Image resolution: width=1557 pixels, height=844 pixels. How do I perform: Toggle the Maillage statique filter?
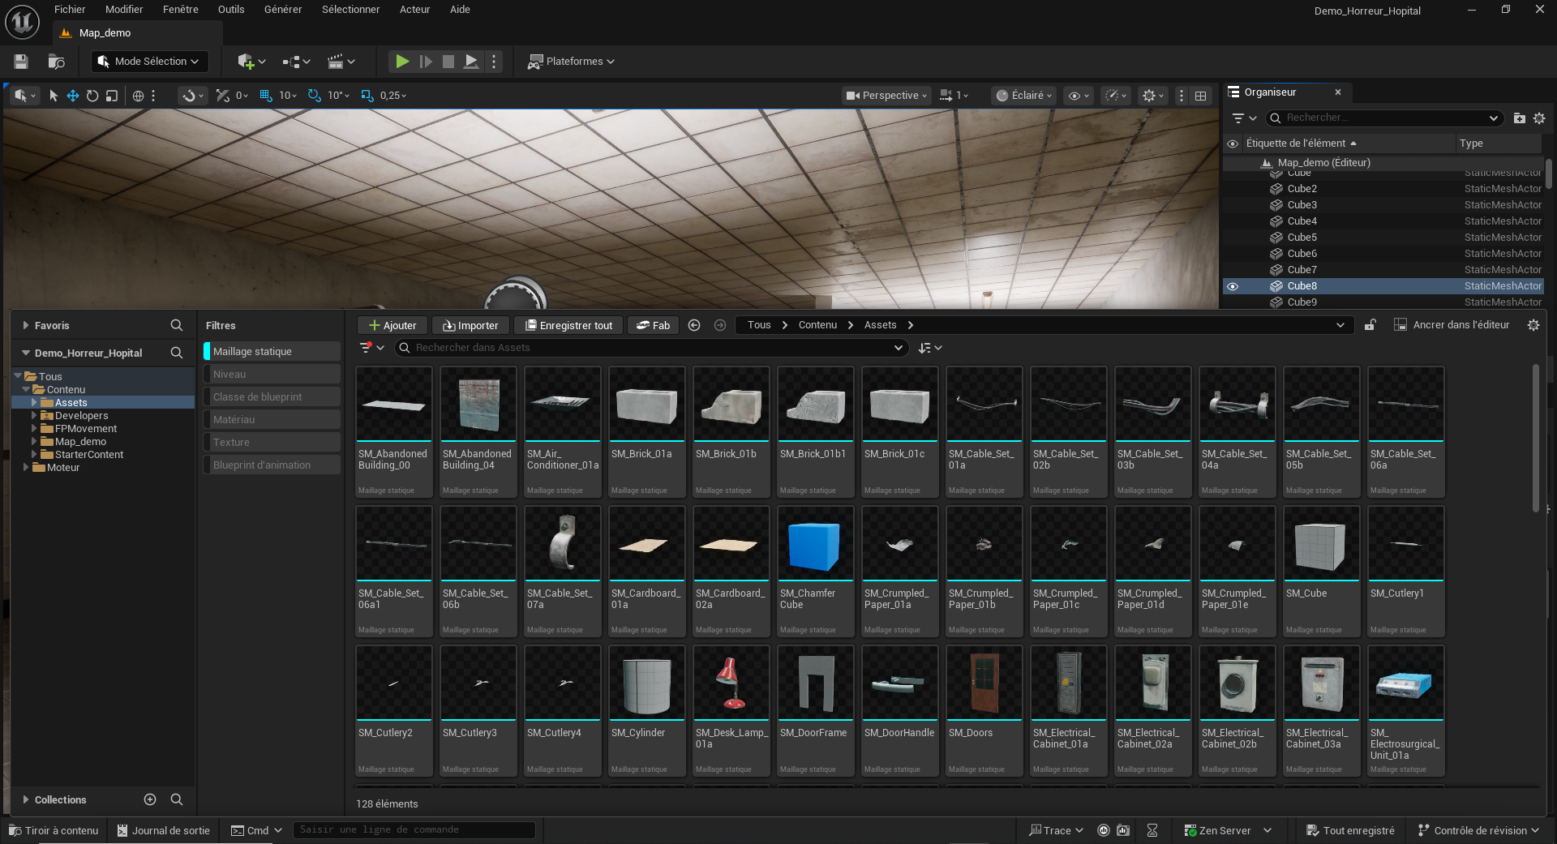[x=272, y=352]
